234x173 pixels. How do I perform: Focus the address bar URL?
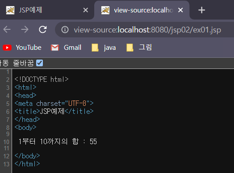pyautogui.click(x=147, y=30)
